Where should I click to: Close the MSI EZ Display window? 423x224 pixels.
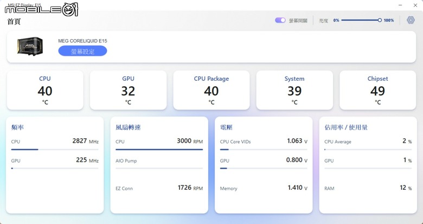(x=415, y=5)
